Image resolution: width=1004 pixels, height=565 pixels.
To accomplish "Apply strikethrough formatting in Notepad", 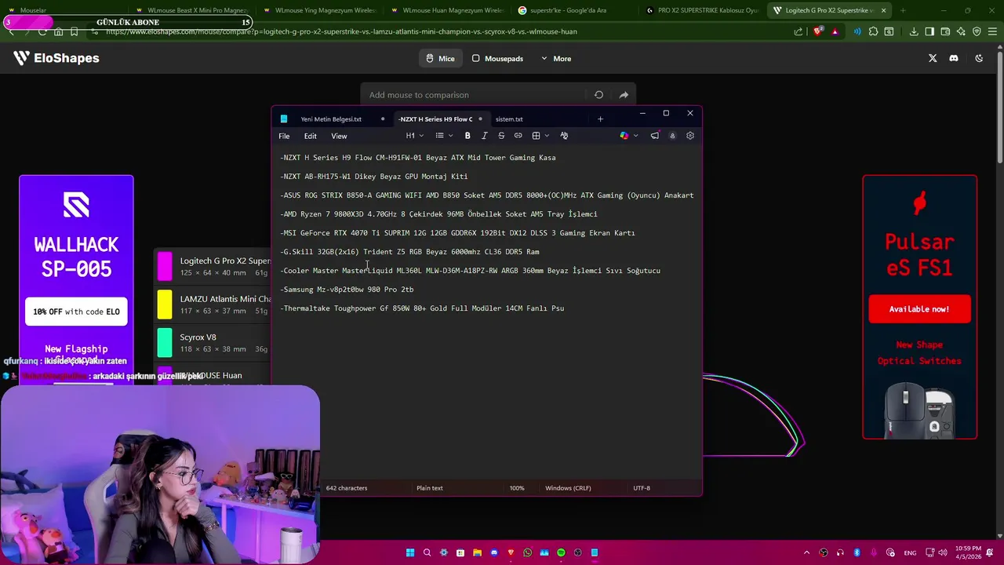I will coord(501,136).
